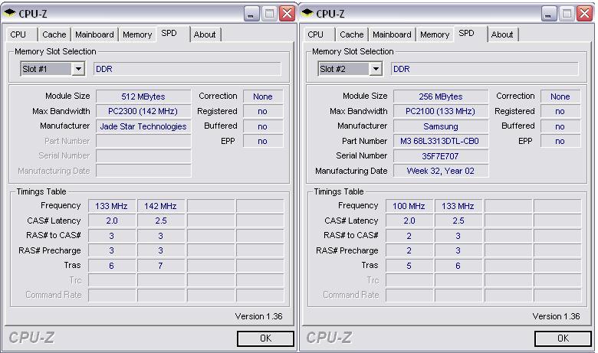Viewport: 598px width, 353px height.
Task: Switch to Memory tab in left window
Action: (x=137, y=34)
